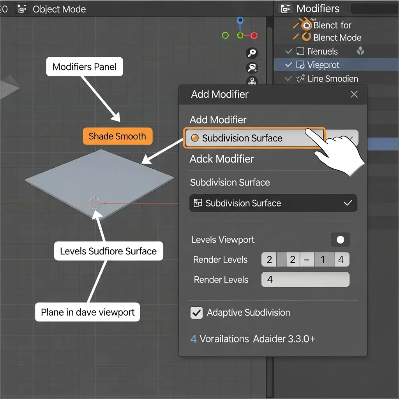Toggle the checkmark beside Flenuels
The image size is (399, 399).
(x=289, y=51)
